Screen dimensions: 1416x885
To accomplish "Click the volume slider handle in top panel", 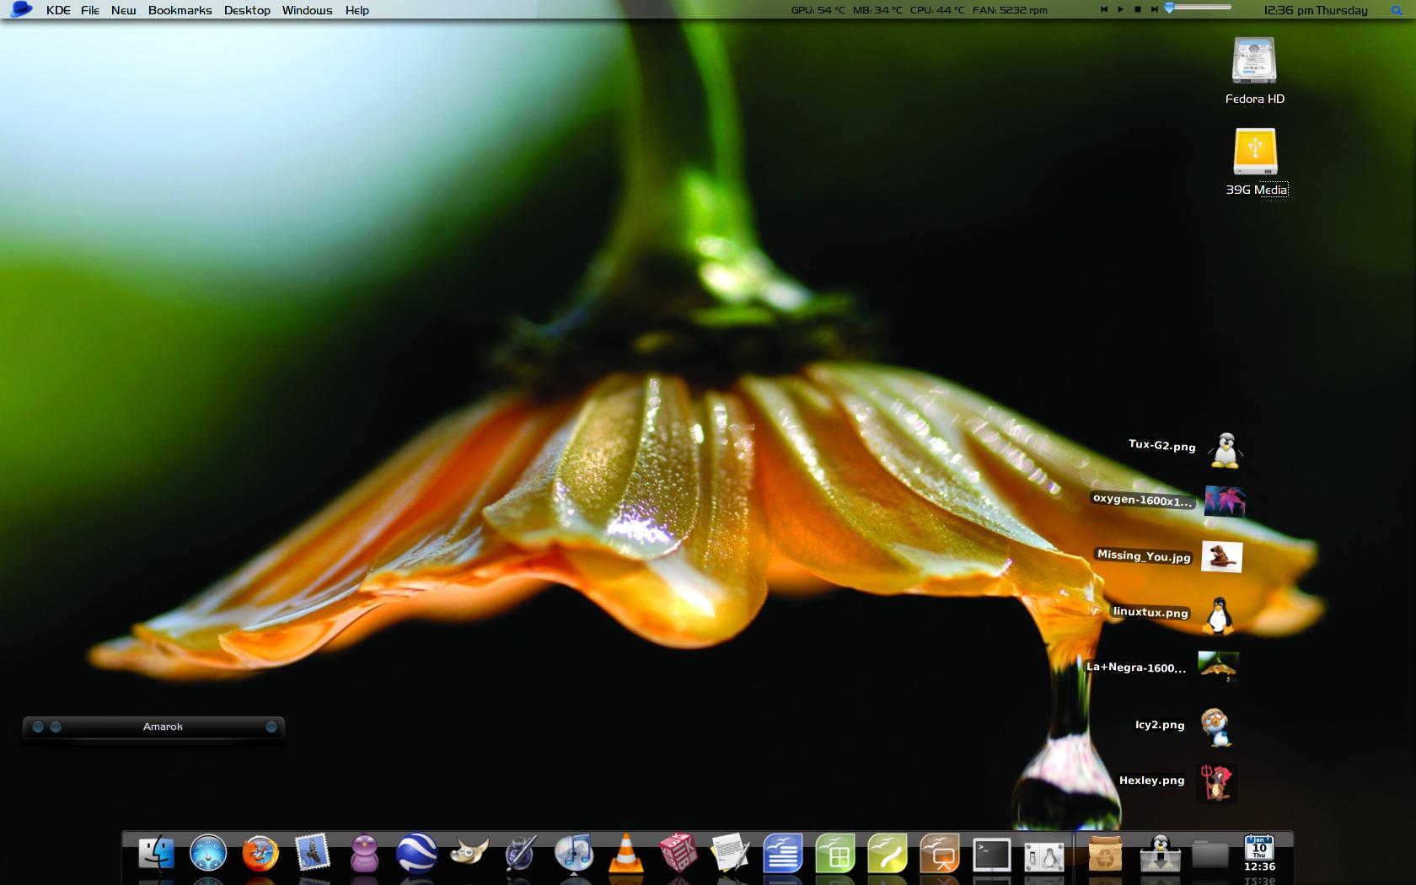I will pos(1169,8).
